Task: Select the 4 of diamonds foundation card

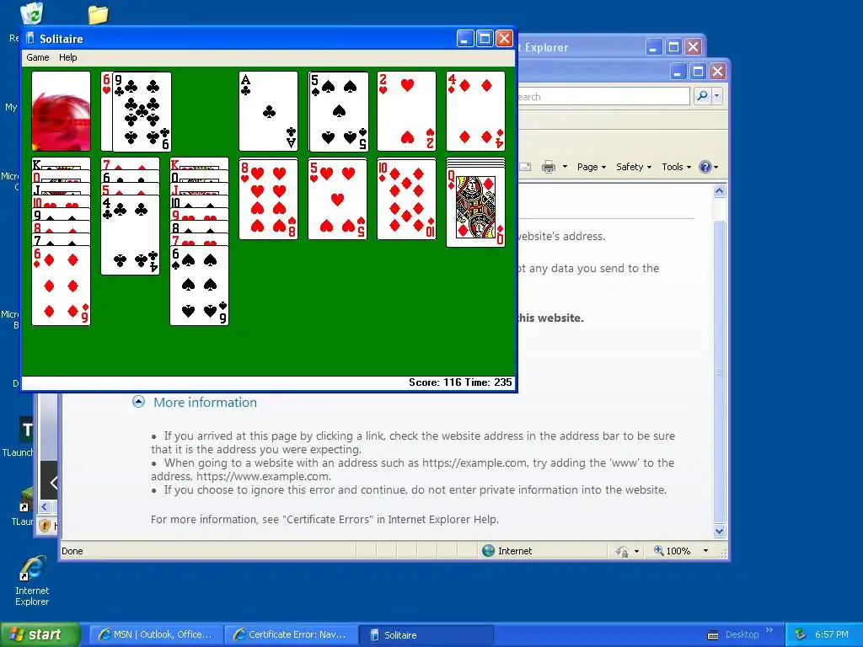Action: tap(476, 111)
